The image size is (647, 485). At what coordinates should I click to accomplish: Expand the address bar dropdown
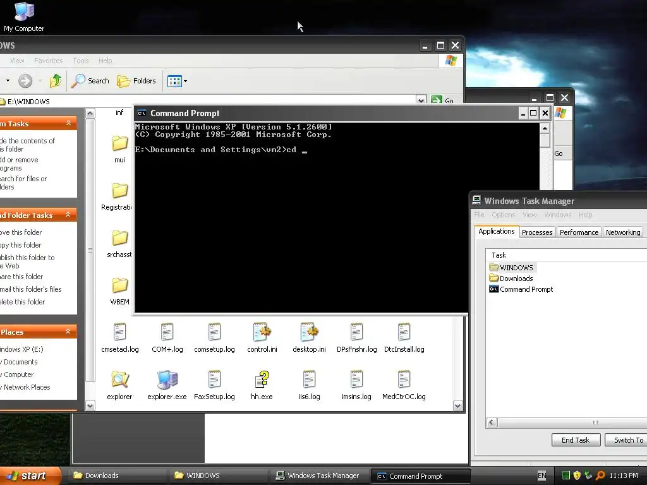(x=420, y=100)
